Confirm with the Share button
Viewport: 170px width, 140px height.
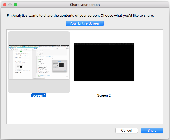(x=152, y=130)
